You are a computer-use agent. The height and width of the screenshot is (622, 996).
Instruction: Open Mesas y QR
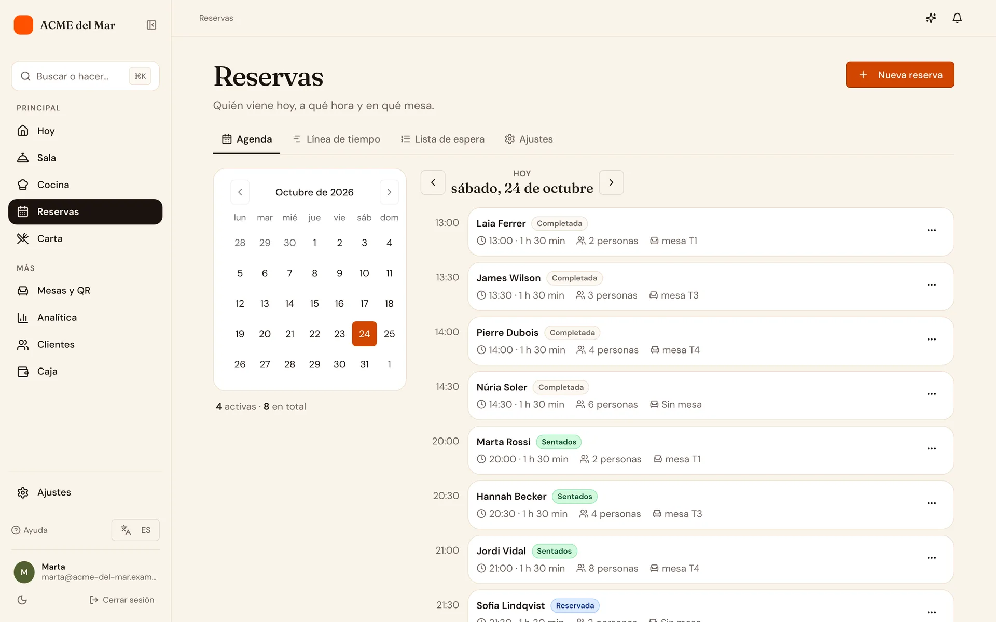[85, 290]
